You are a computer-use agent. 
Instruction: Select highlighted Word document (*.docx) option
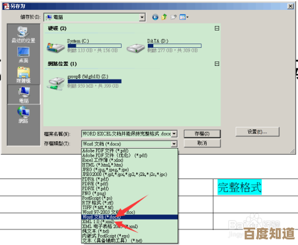point(130,217)
